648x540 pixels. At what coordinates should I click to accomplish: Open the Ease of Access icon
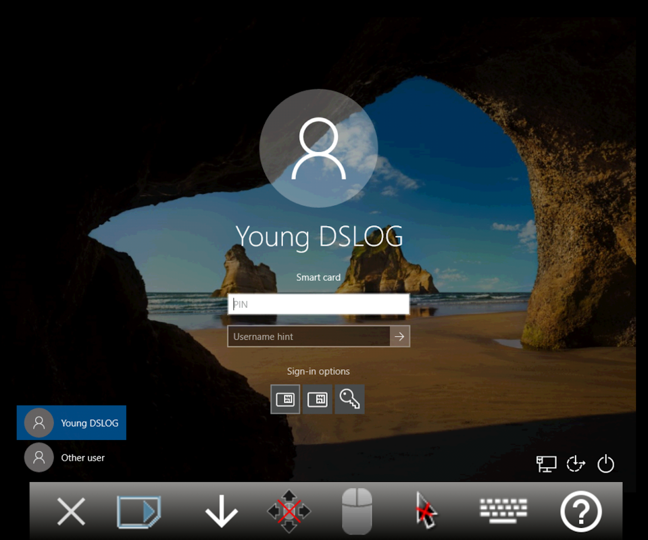tap(576, 464)
